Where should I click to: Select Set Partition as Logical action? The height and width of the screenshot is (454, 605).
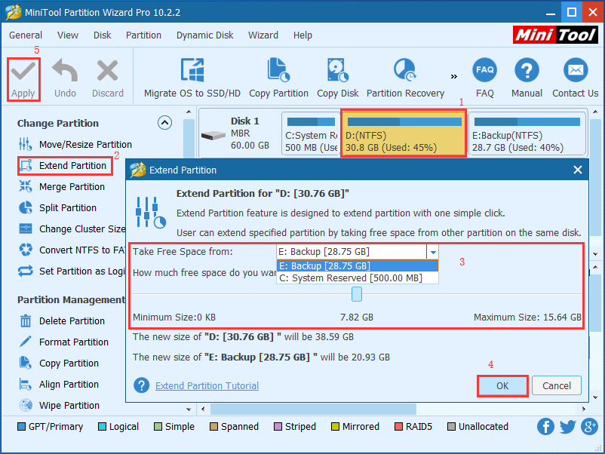72,271
